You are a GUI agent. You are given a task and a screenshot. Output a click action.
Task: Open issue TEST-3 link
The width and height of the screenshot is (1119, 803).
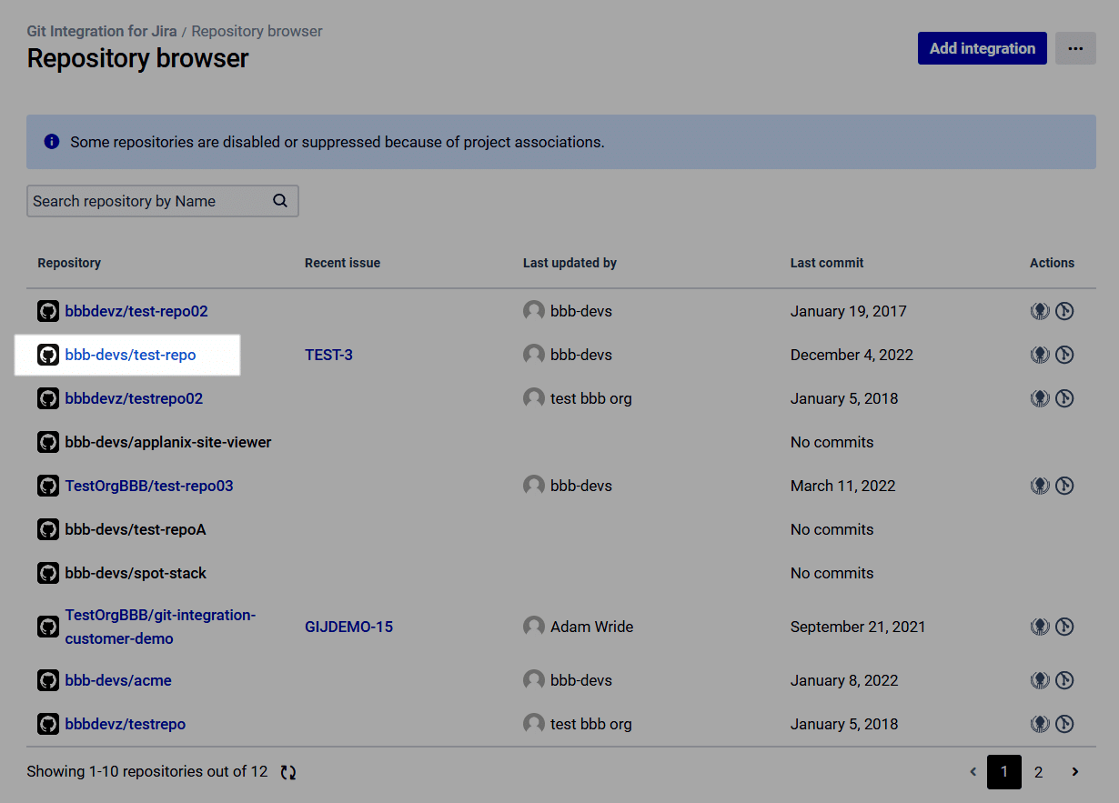pos(328,355)
